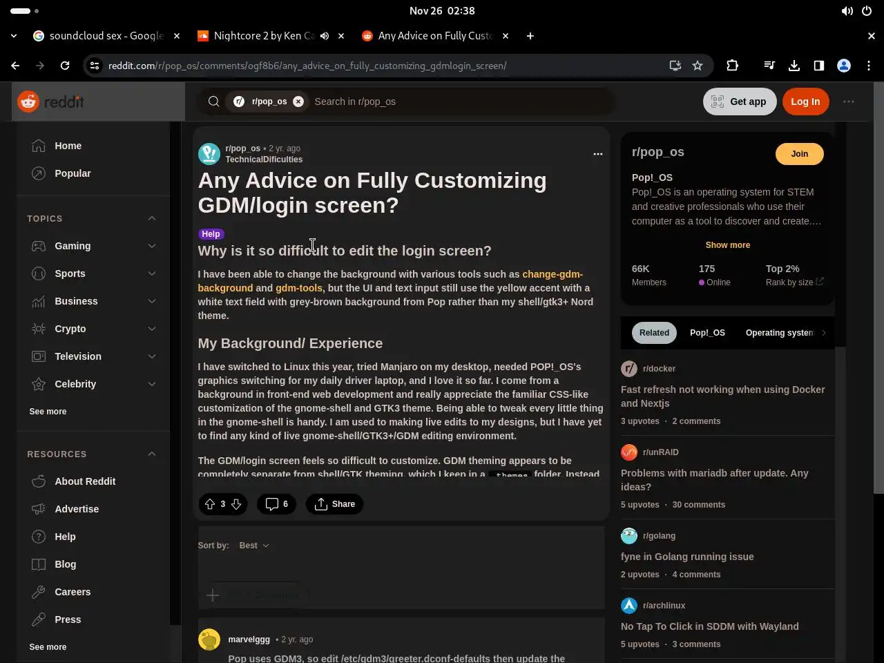Mute the Nightcore tab audio icon

(325, 36)
